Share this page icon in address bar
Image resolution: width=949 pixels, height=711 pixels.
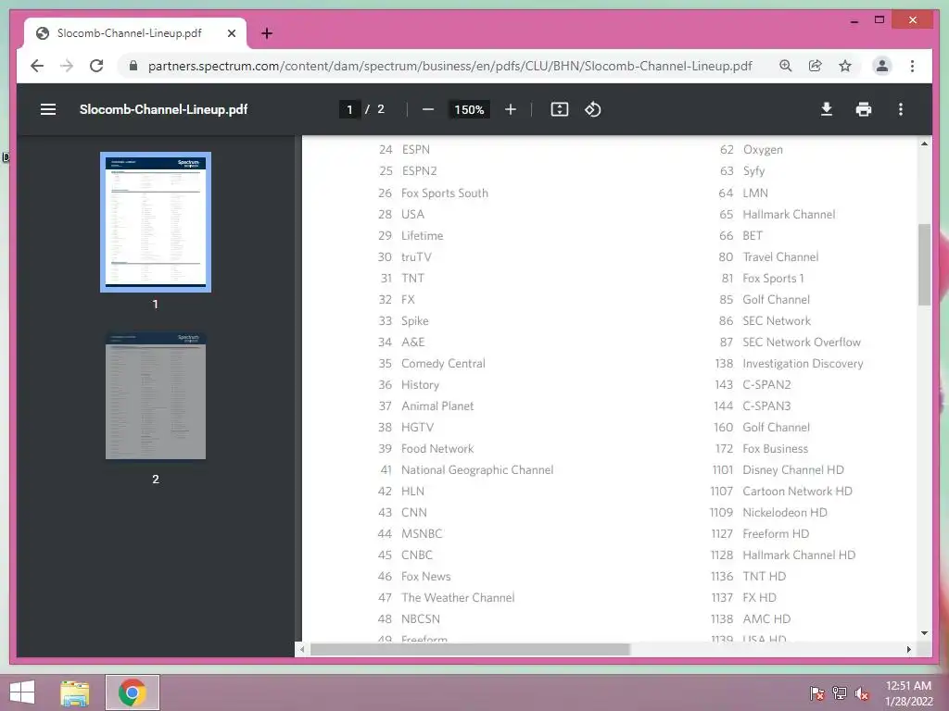(816, 66)
